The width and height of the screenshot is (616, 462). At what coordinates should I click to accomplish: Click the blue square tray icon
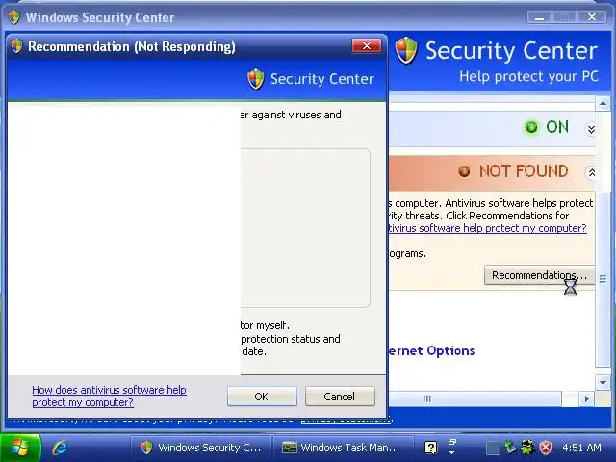coord(493,448)
